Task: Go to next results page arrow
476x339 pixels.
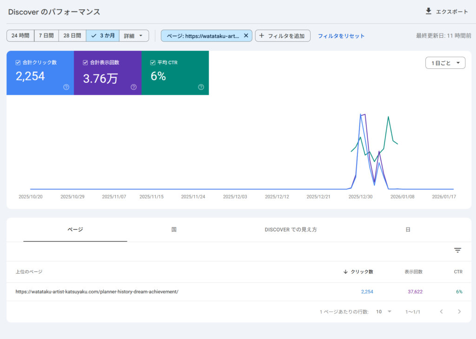Action: coord(459,312)
